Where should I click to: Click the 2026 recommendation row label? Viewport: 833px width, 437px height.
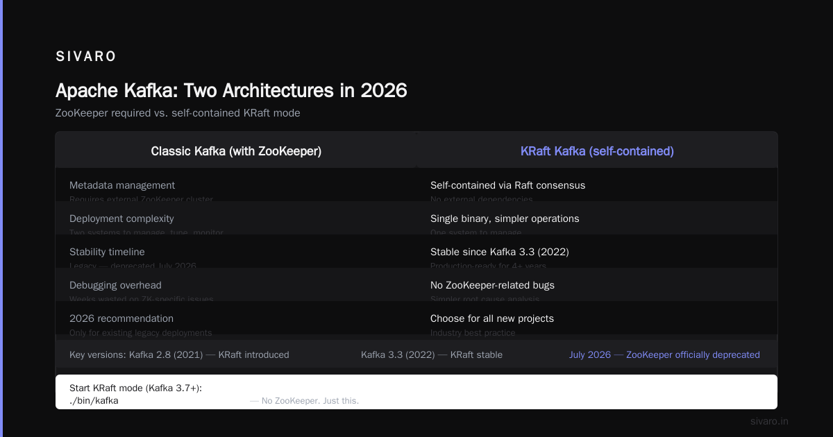121,318
